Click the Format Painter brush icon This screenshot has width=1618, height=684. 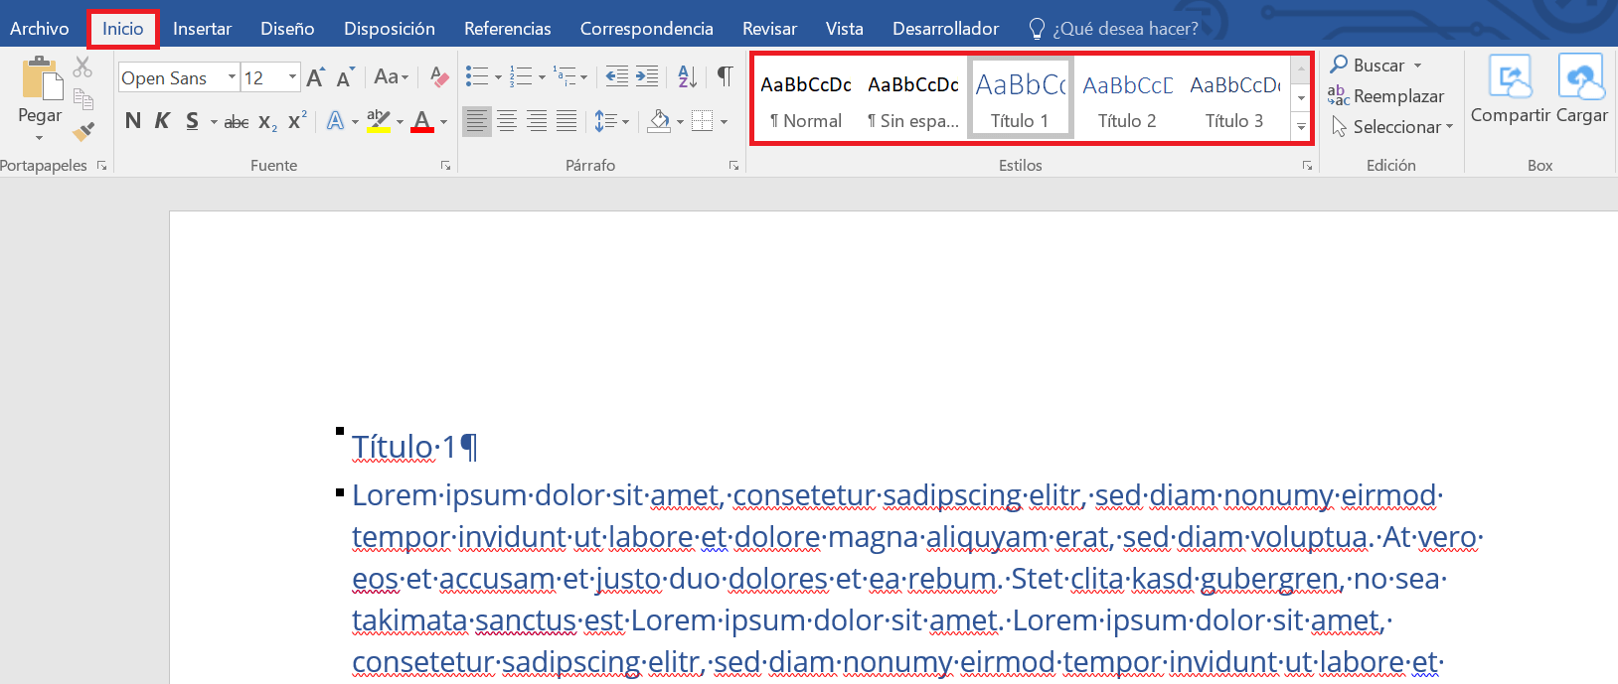coord(83,130)
